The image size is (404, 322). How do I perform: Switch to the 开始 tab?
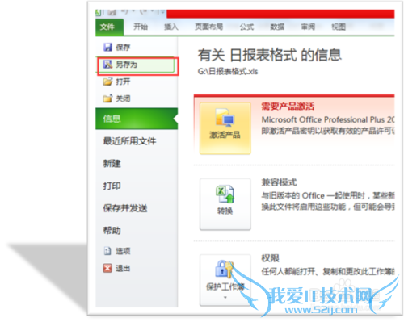(141, 27)
